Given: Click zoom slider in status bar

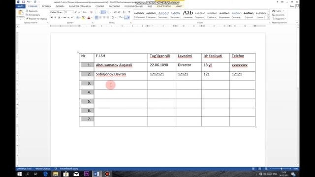Looking at the screenshot, I should [280, 169].
